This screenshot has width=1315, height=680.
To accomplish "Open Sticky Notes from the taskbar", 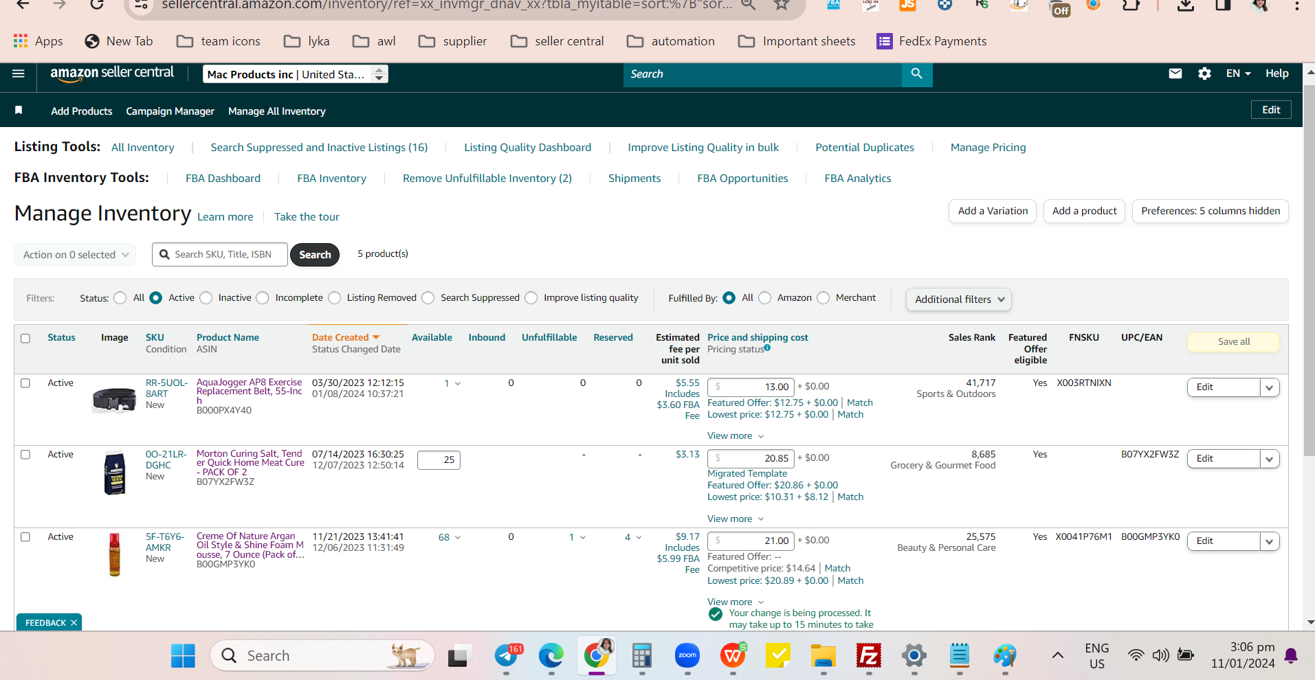I will pyautogui.click(x=778, y=656).
